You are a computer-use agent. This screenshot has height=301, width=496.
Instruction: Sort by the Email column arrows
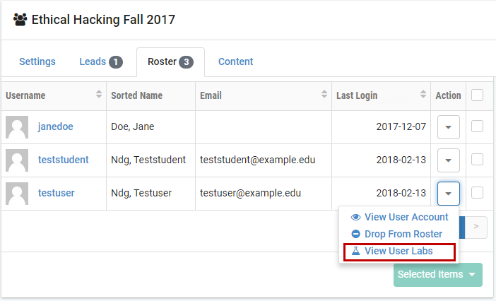324,95
